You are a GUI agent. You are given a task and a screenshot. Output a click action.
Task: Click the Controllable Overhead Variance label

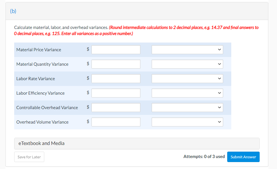point(47,108)
